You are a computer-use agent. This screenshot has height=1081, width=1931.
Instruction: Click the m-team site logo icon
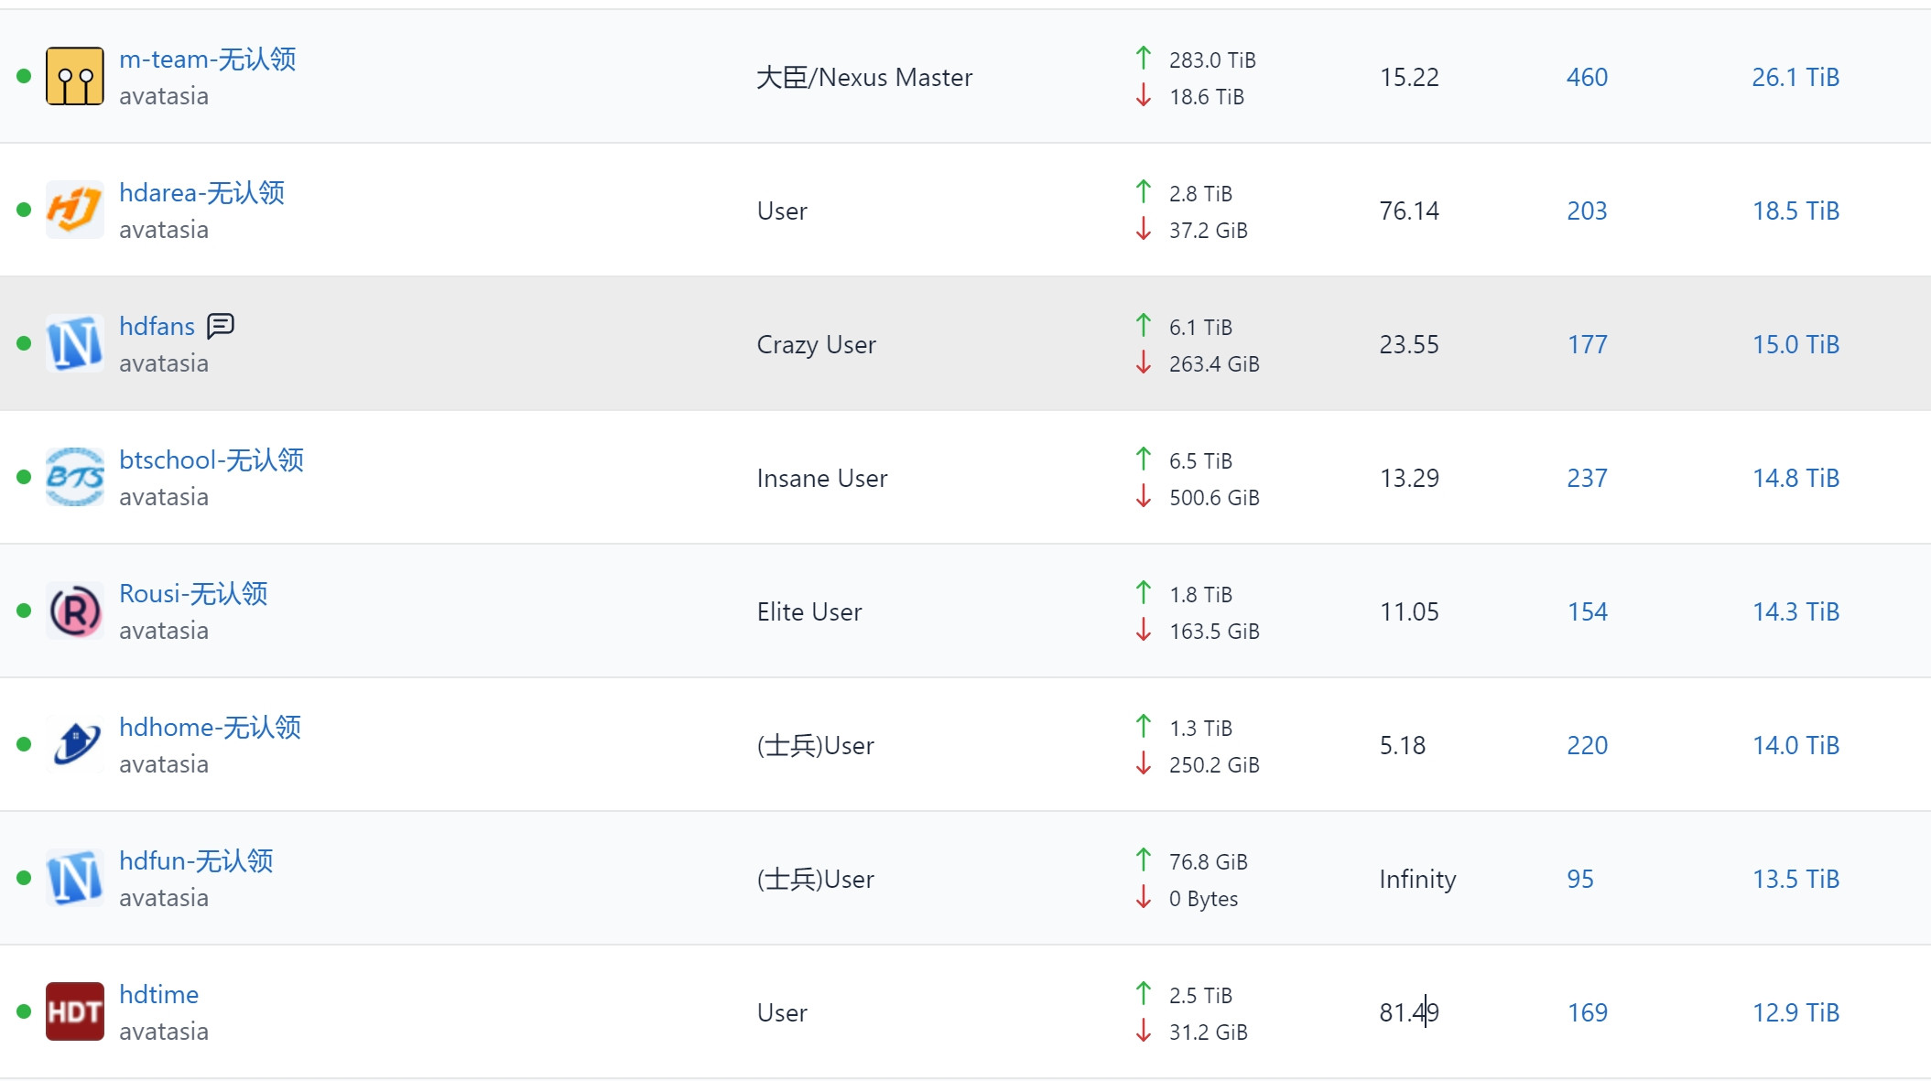tap(74, 77)
